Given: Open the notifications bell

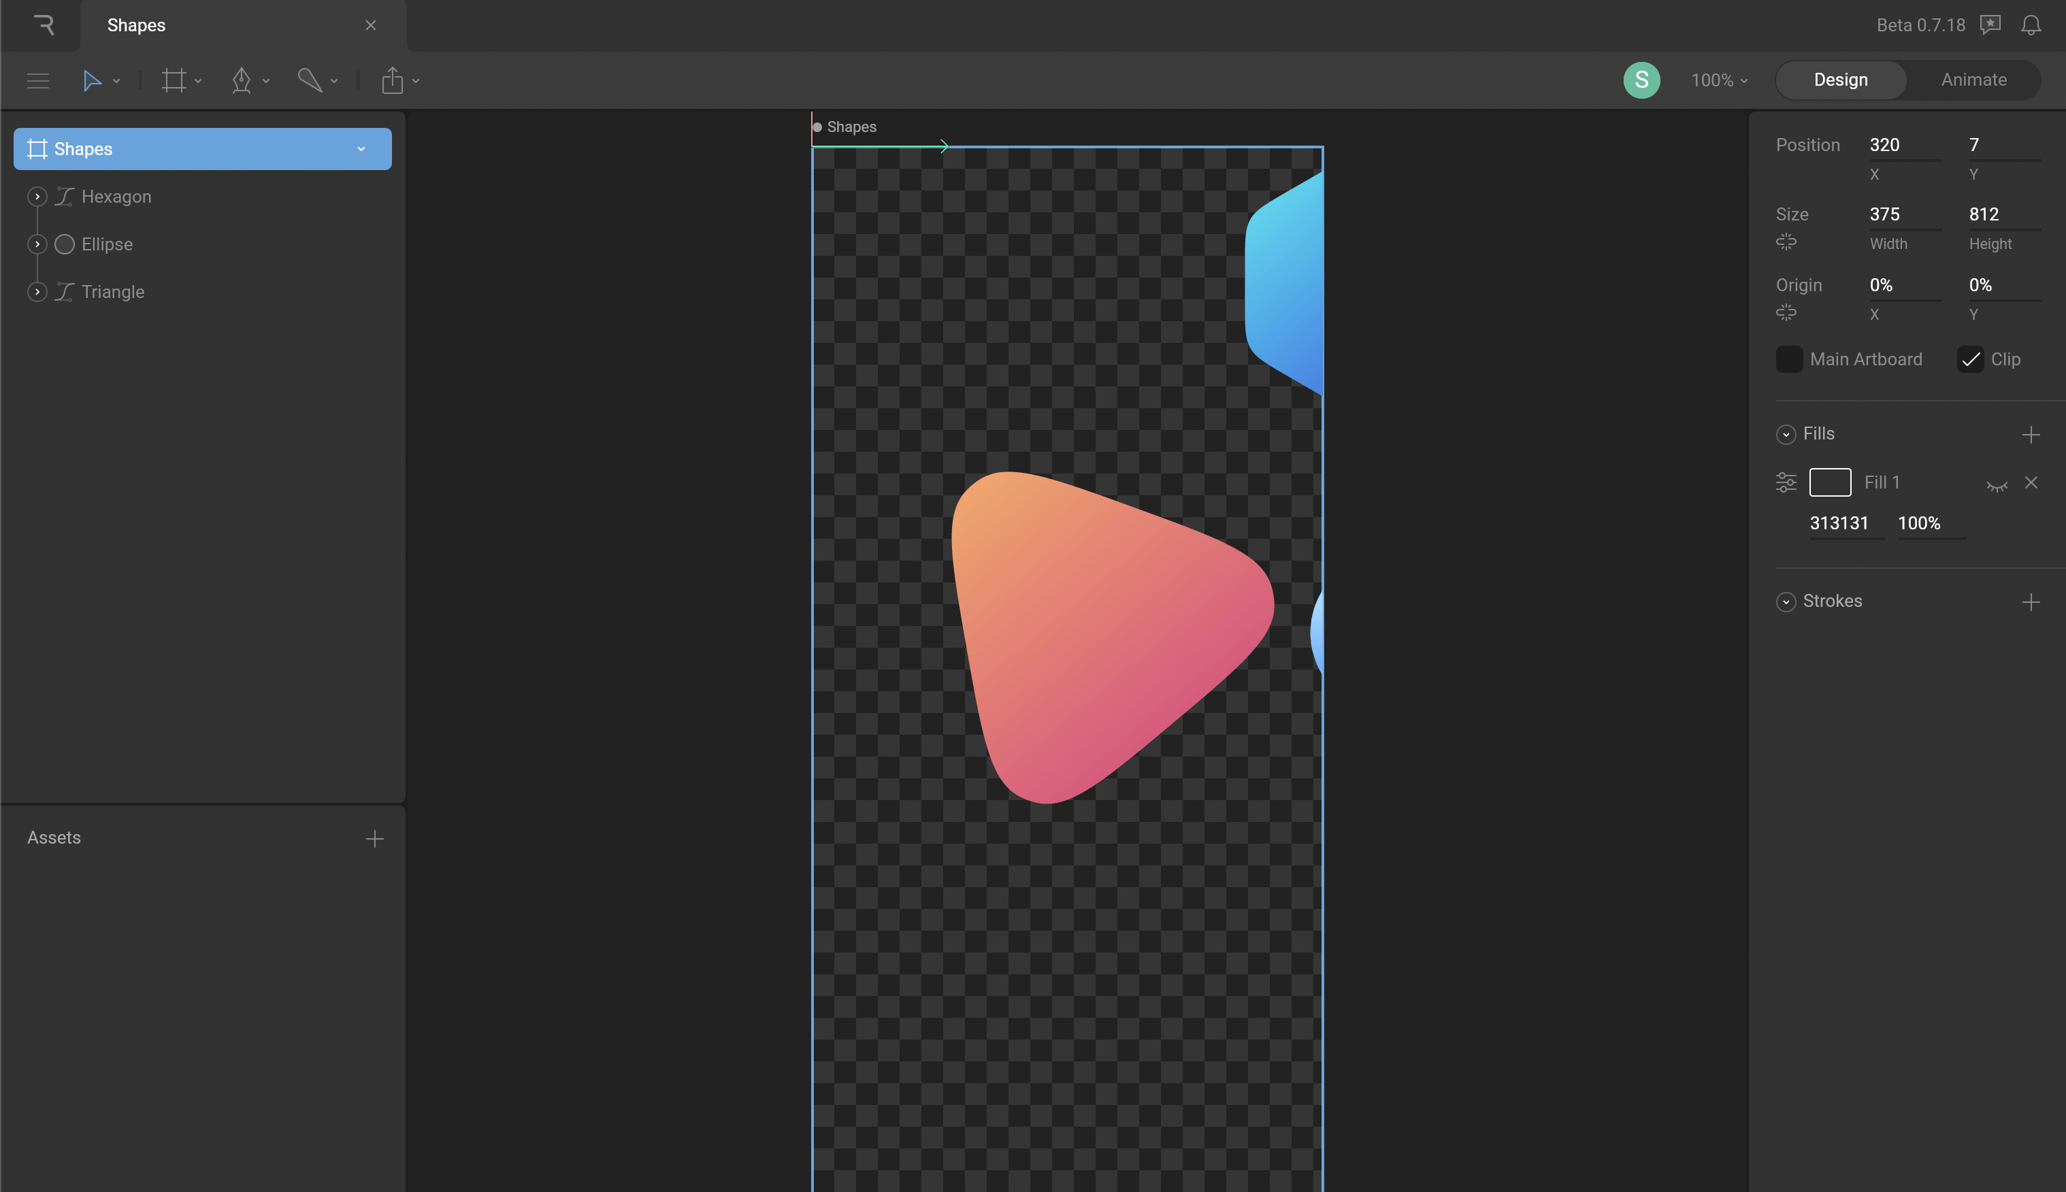Looking at the screenshot, I should coord(2031,25).
